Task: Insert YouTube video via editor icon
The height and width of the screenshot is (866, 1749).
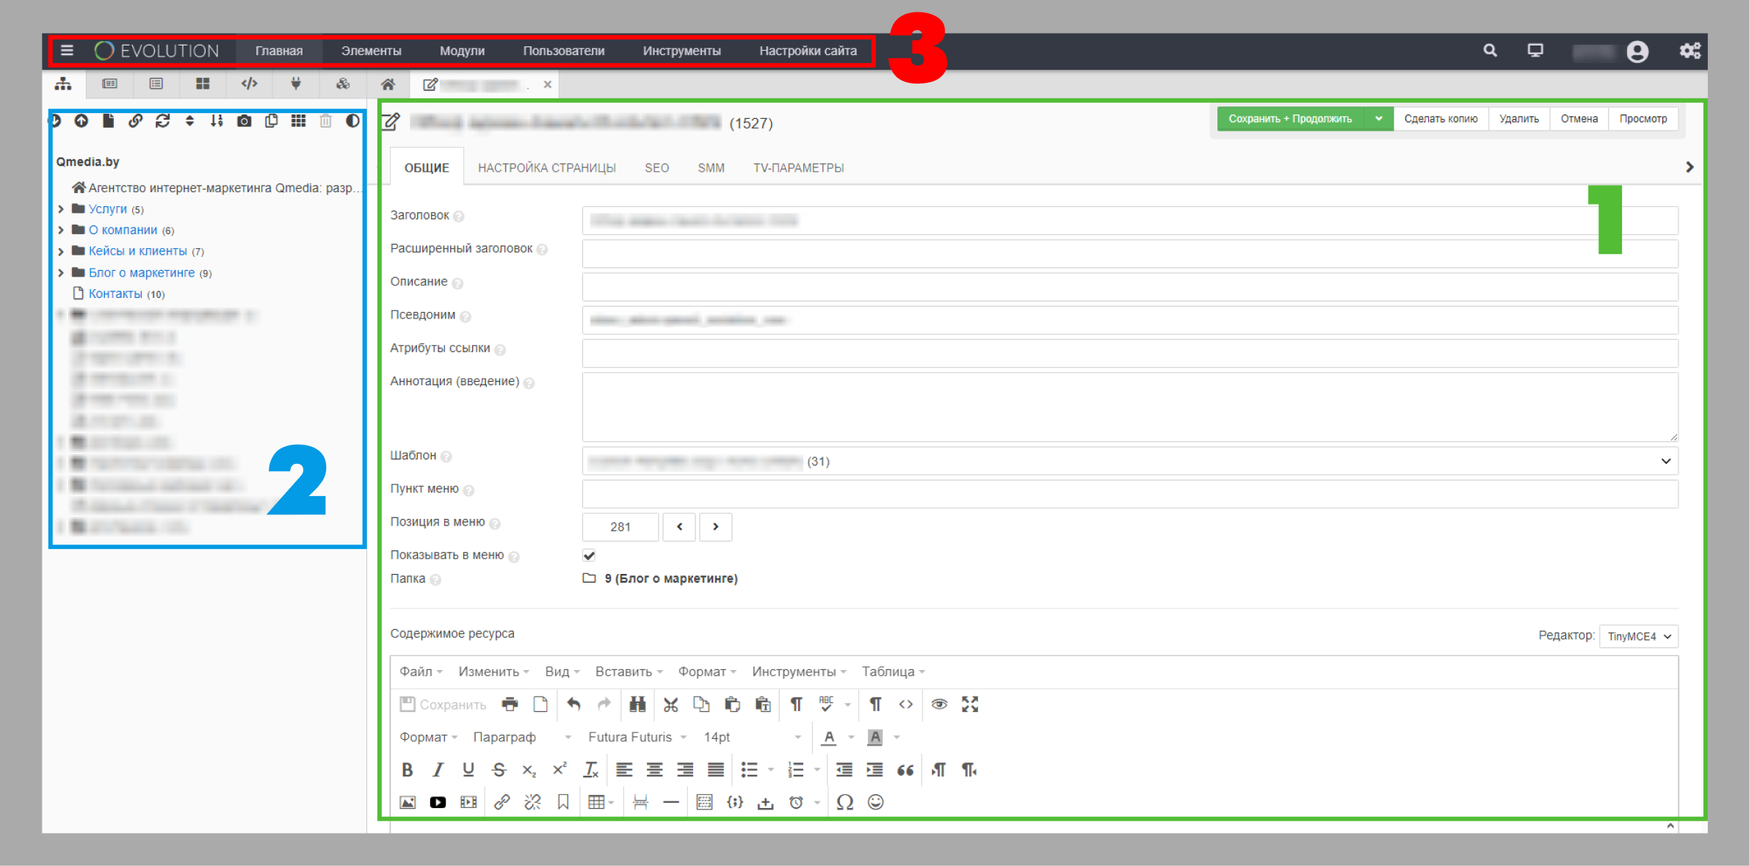Action: click(438, 803)
